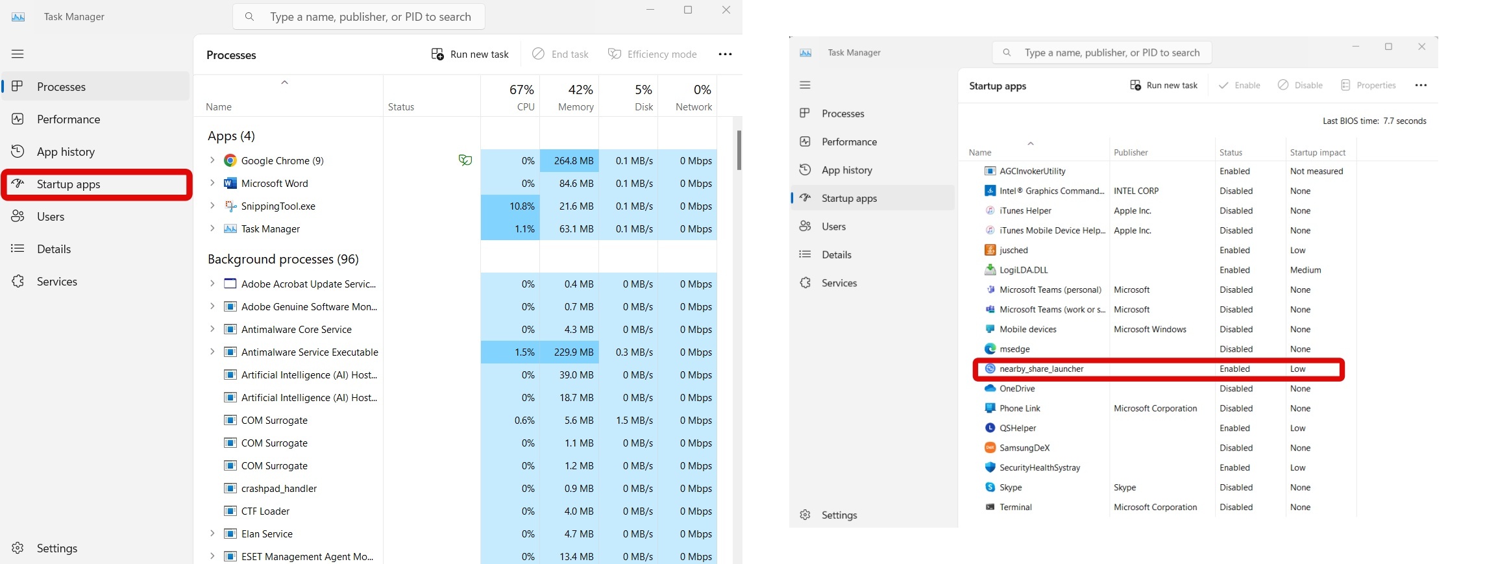Click the Mobile devices startup icon

990,329
